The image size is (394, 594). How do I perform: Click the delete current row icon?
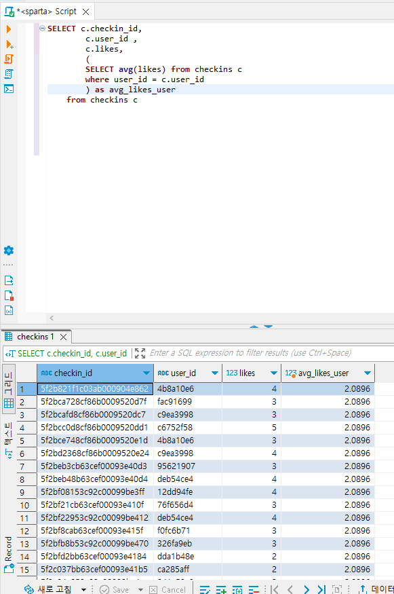coord(254,589)
